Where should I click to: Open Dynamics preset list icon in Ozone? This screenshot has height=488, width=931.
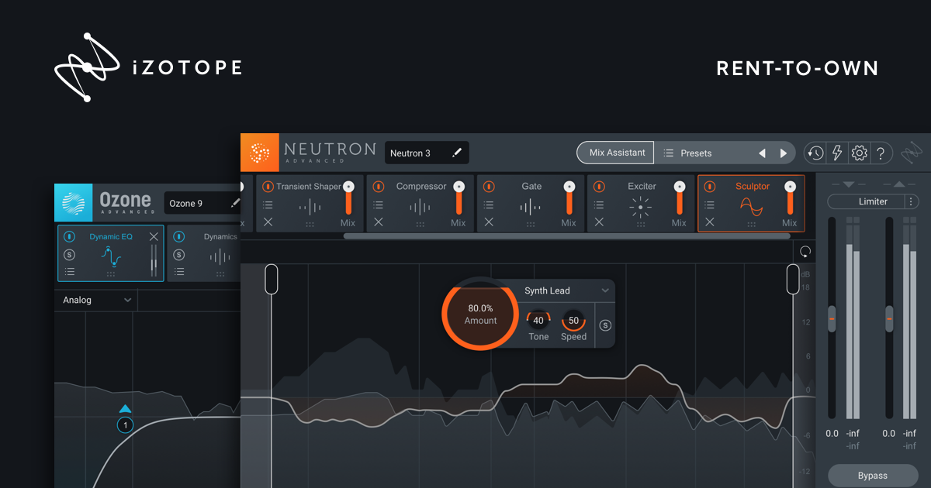[x=179, y=272]
